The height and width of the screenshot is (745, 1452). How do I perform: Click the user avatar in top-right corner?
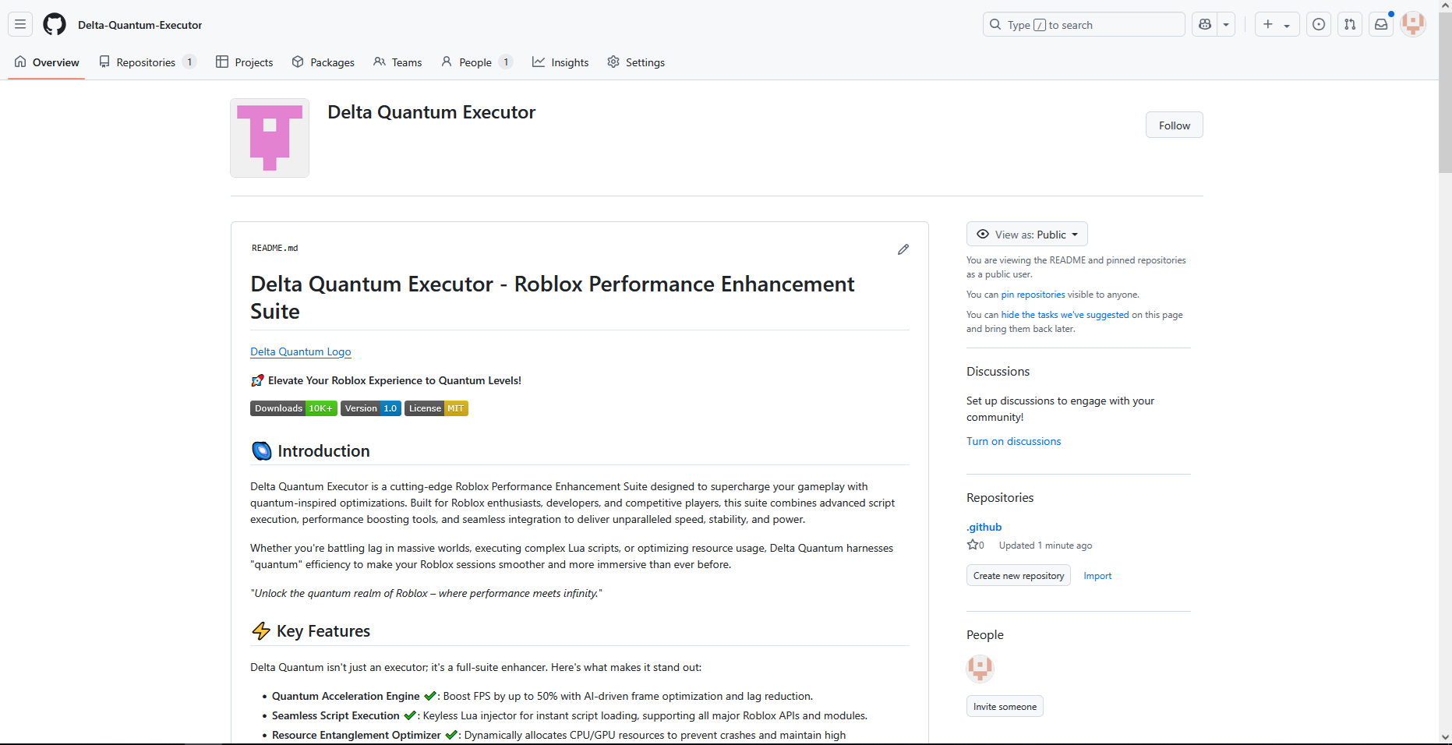(1413, 24)
